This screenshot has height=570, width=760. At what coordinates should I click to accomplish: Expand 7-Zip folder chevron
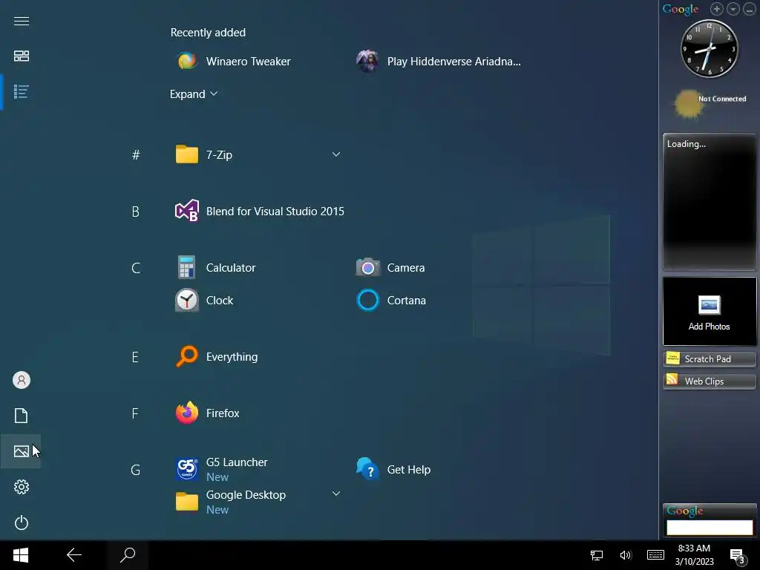click(336, 154)
